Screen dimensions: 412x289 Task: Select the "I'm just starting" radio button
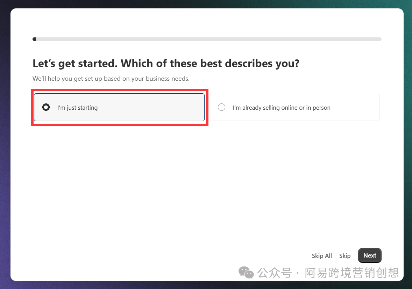(x=46, y=107)
